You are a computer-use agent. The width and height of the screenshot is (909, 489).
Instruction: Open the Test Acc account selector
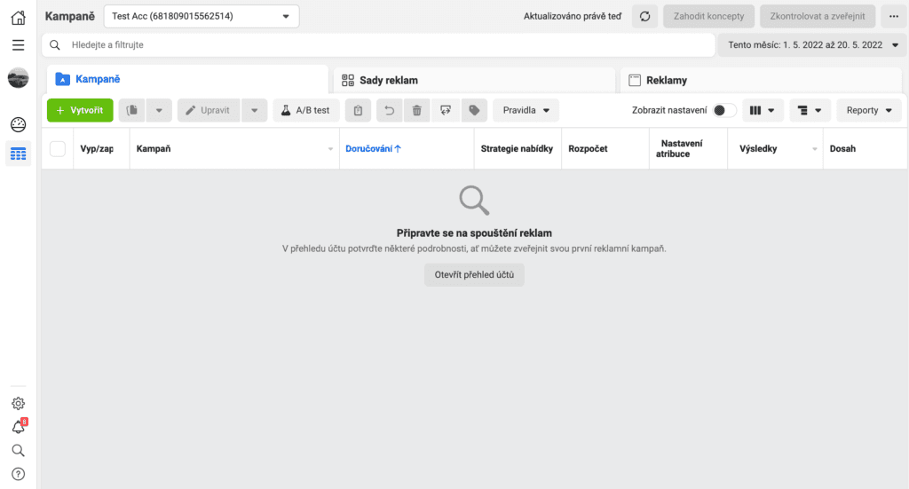click(x=202, y=16)
